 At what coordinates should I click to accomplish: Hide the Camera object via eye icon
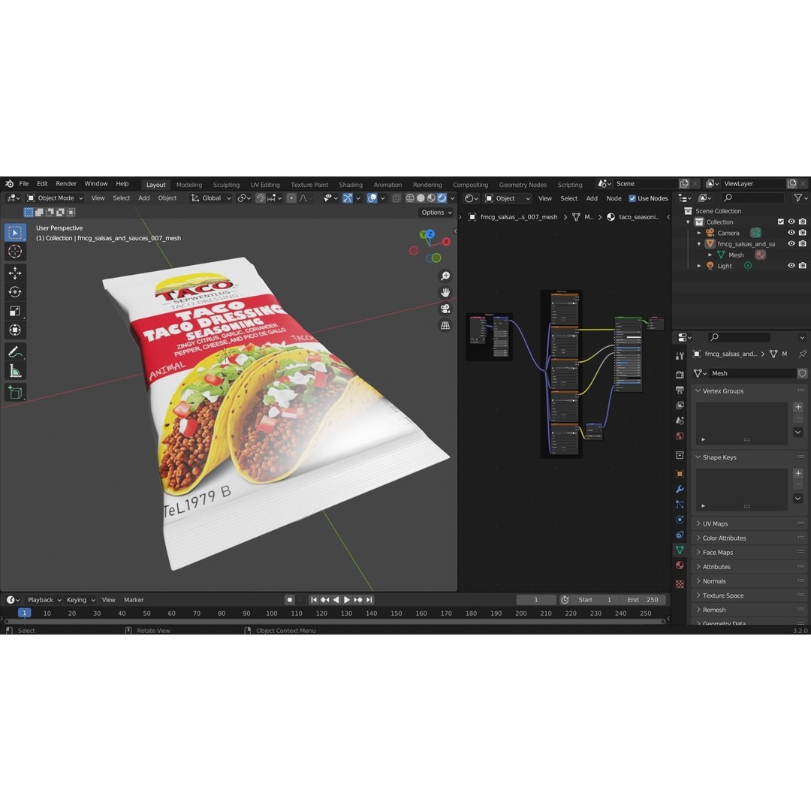(791, 233)
